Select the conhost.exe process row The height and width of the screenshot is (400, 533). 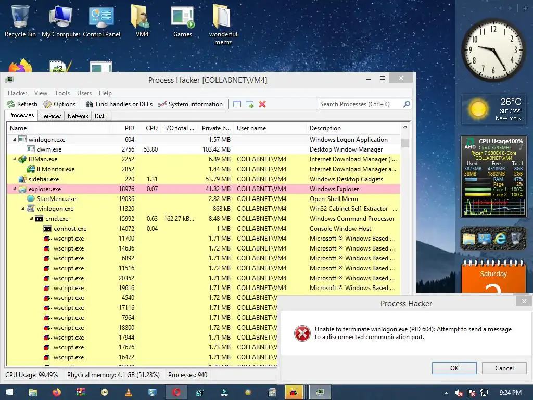204,229
